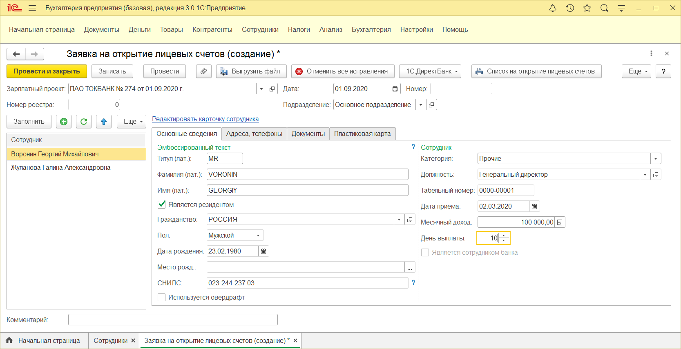Open the Документы menu
This screenshot has width=681, height=349.
pos(102,30)
